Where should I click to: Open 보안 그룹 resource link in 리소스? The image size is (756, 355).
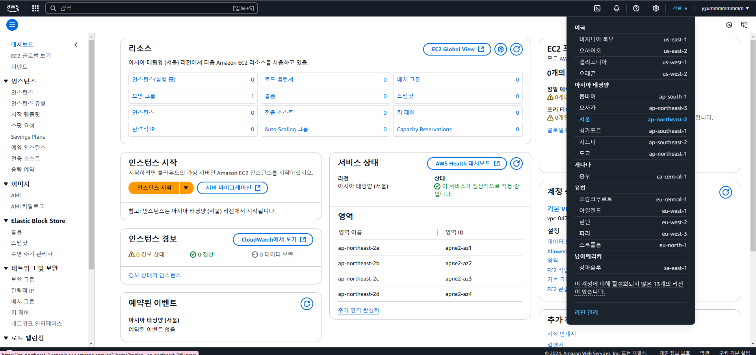(x=144, y=96)
